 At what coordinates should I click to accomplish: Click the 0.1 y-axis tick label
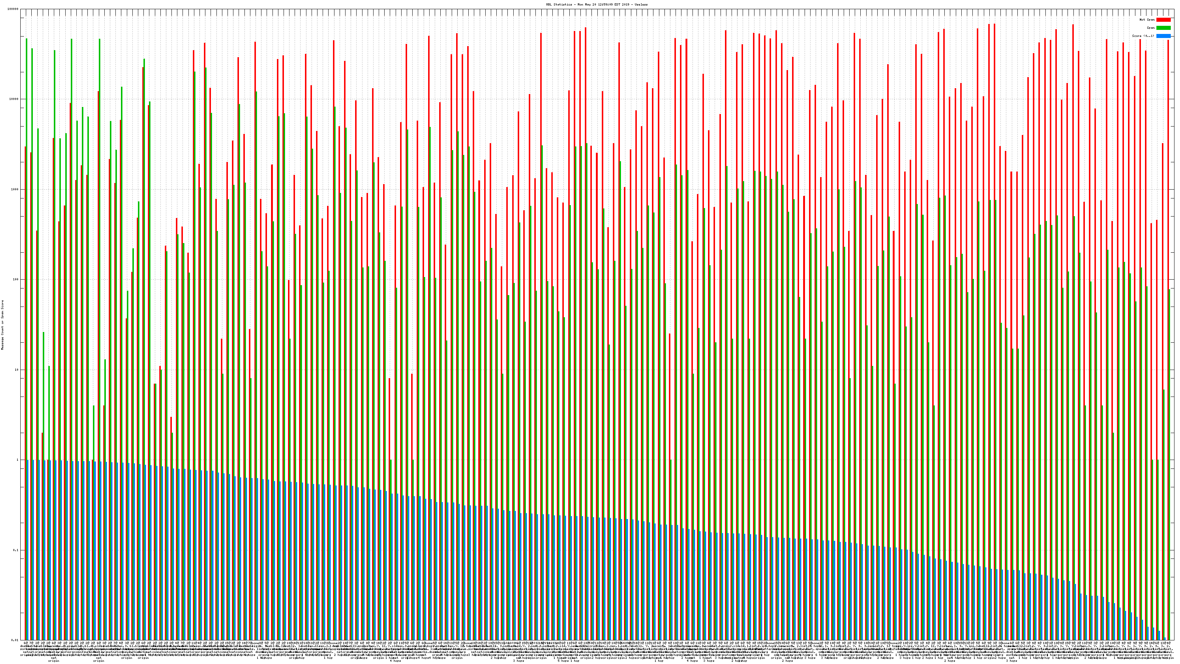(x=16, y=550)
